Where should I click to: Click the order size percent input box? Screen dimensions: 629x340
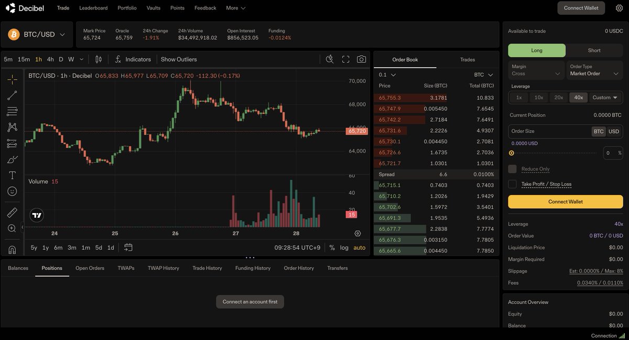pyautogui.click(x=613, y=153)
